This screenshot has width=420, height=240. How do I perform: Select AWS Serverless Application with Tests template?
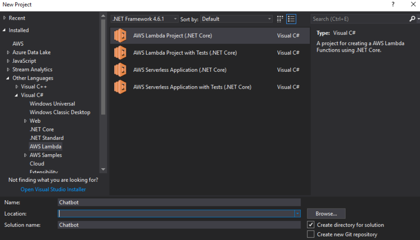[210, 87]
